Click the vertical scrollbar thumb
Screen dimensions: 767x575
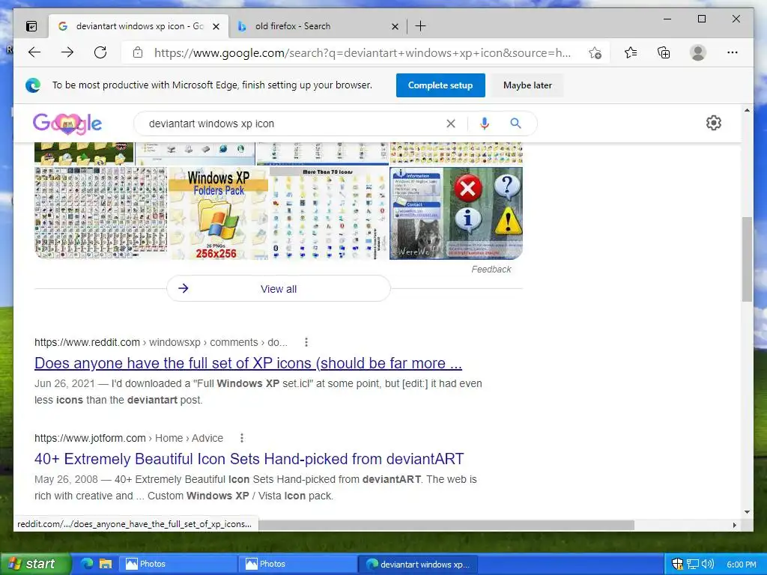(747, 259)
